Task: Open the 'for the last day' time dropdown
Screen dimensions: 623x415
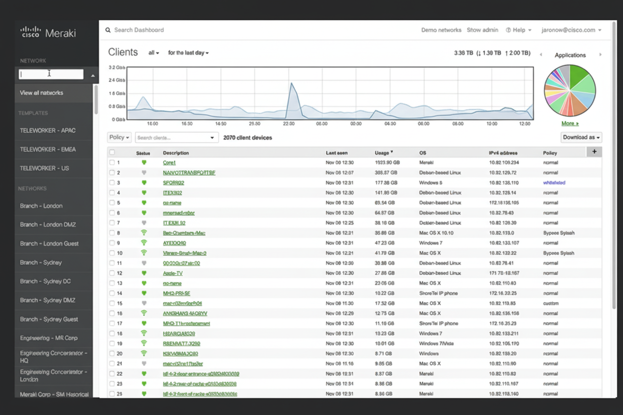Action: point(188,52)
